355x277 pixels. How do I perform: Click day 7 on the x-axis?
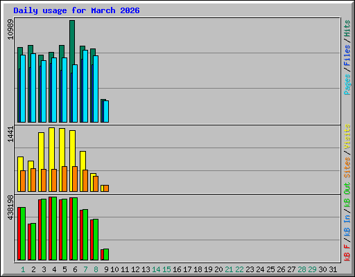pyautogui.click(x=85, y=269)
